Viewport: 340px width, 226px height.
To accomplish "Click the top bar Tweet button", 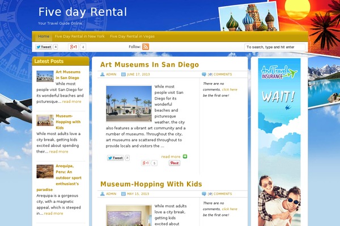I will [44, 47].
